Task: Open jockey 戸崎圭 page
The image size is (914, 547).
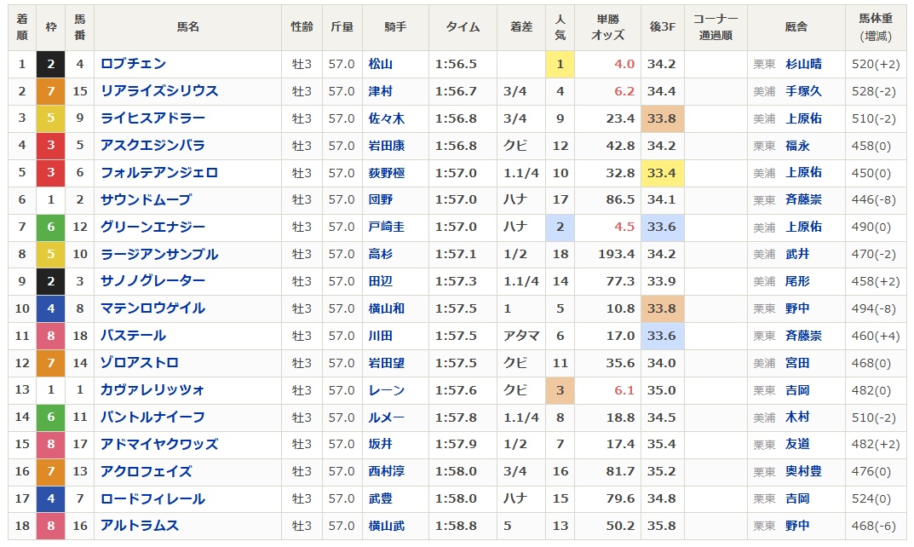Action: click(386, 227)
